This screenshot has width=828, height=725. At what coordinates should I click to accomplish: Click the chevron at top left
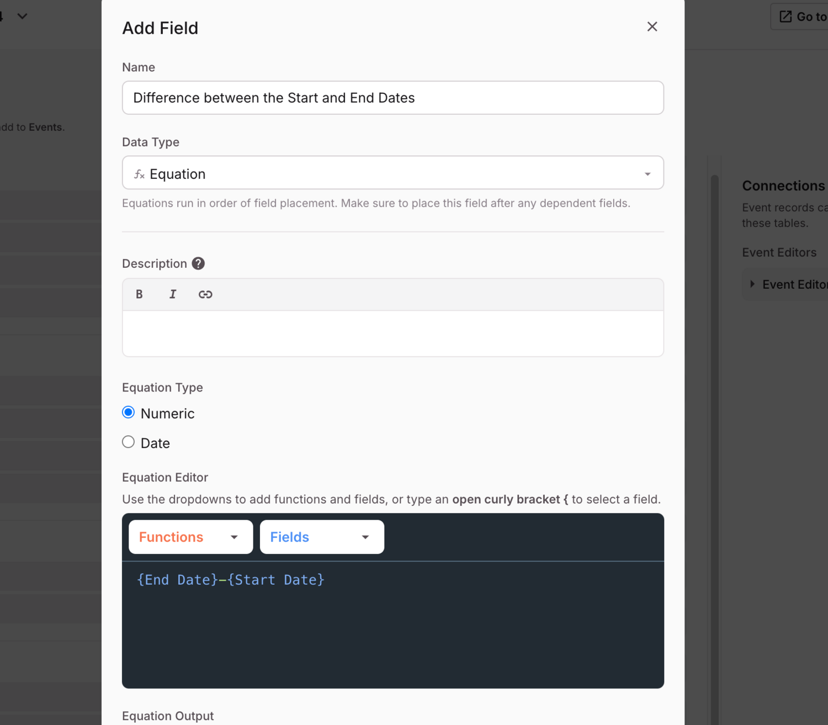pos(22,16)
